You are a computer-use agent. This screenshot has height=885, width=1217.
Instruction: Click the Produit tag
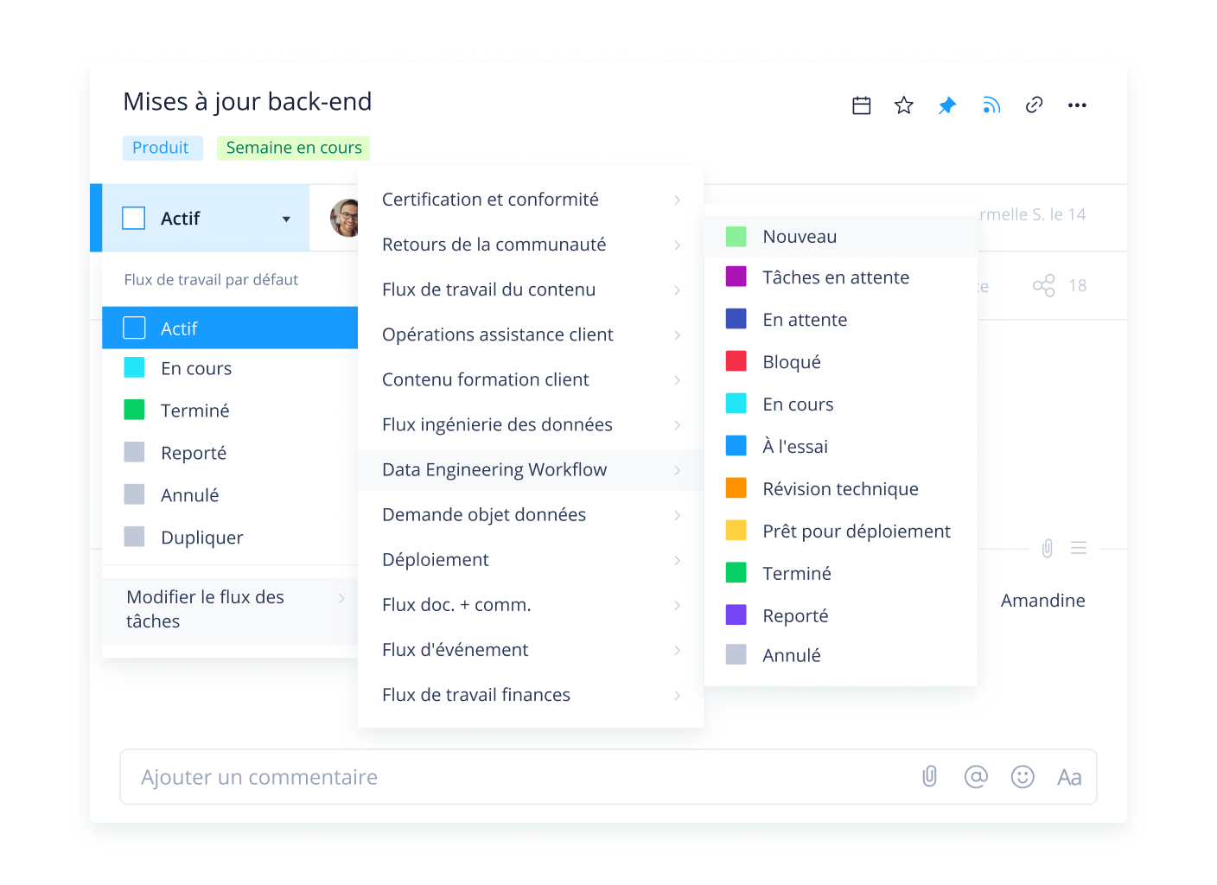click(x=162, y=148)
